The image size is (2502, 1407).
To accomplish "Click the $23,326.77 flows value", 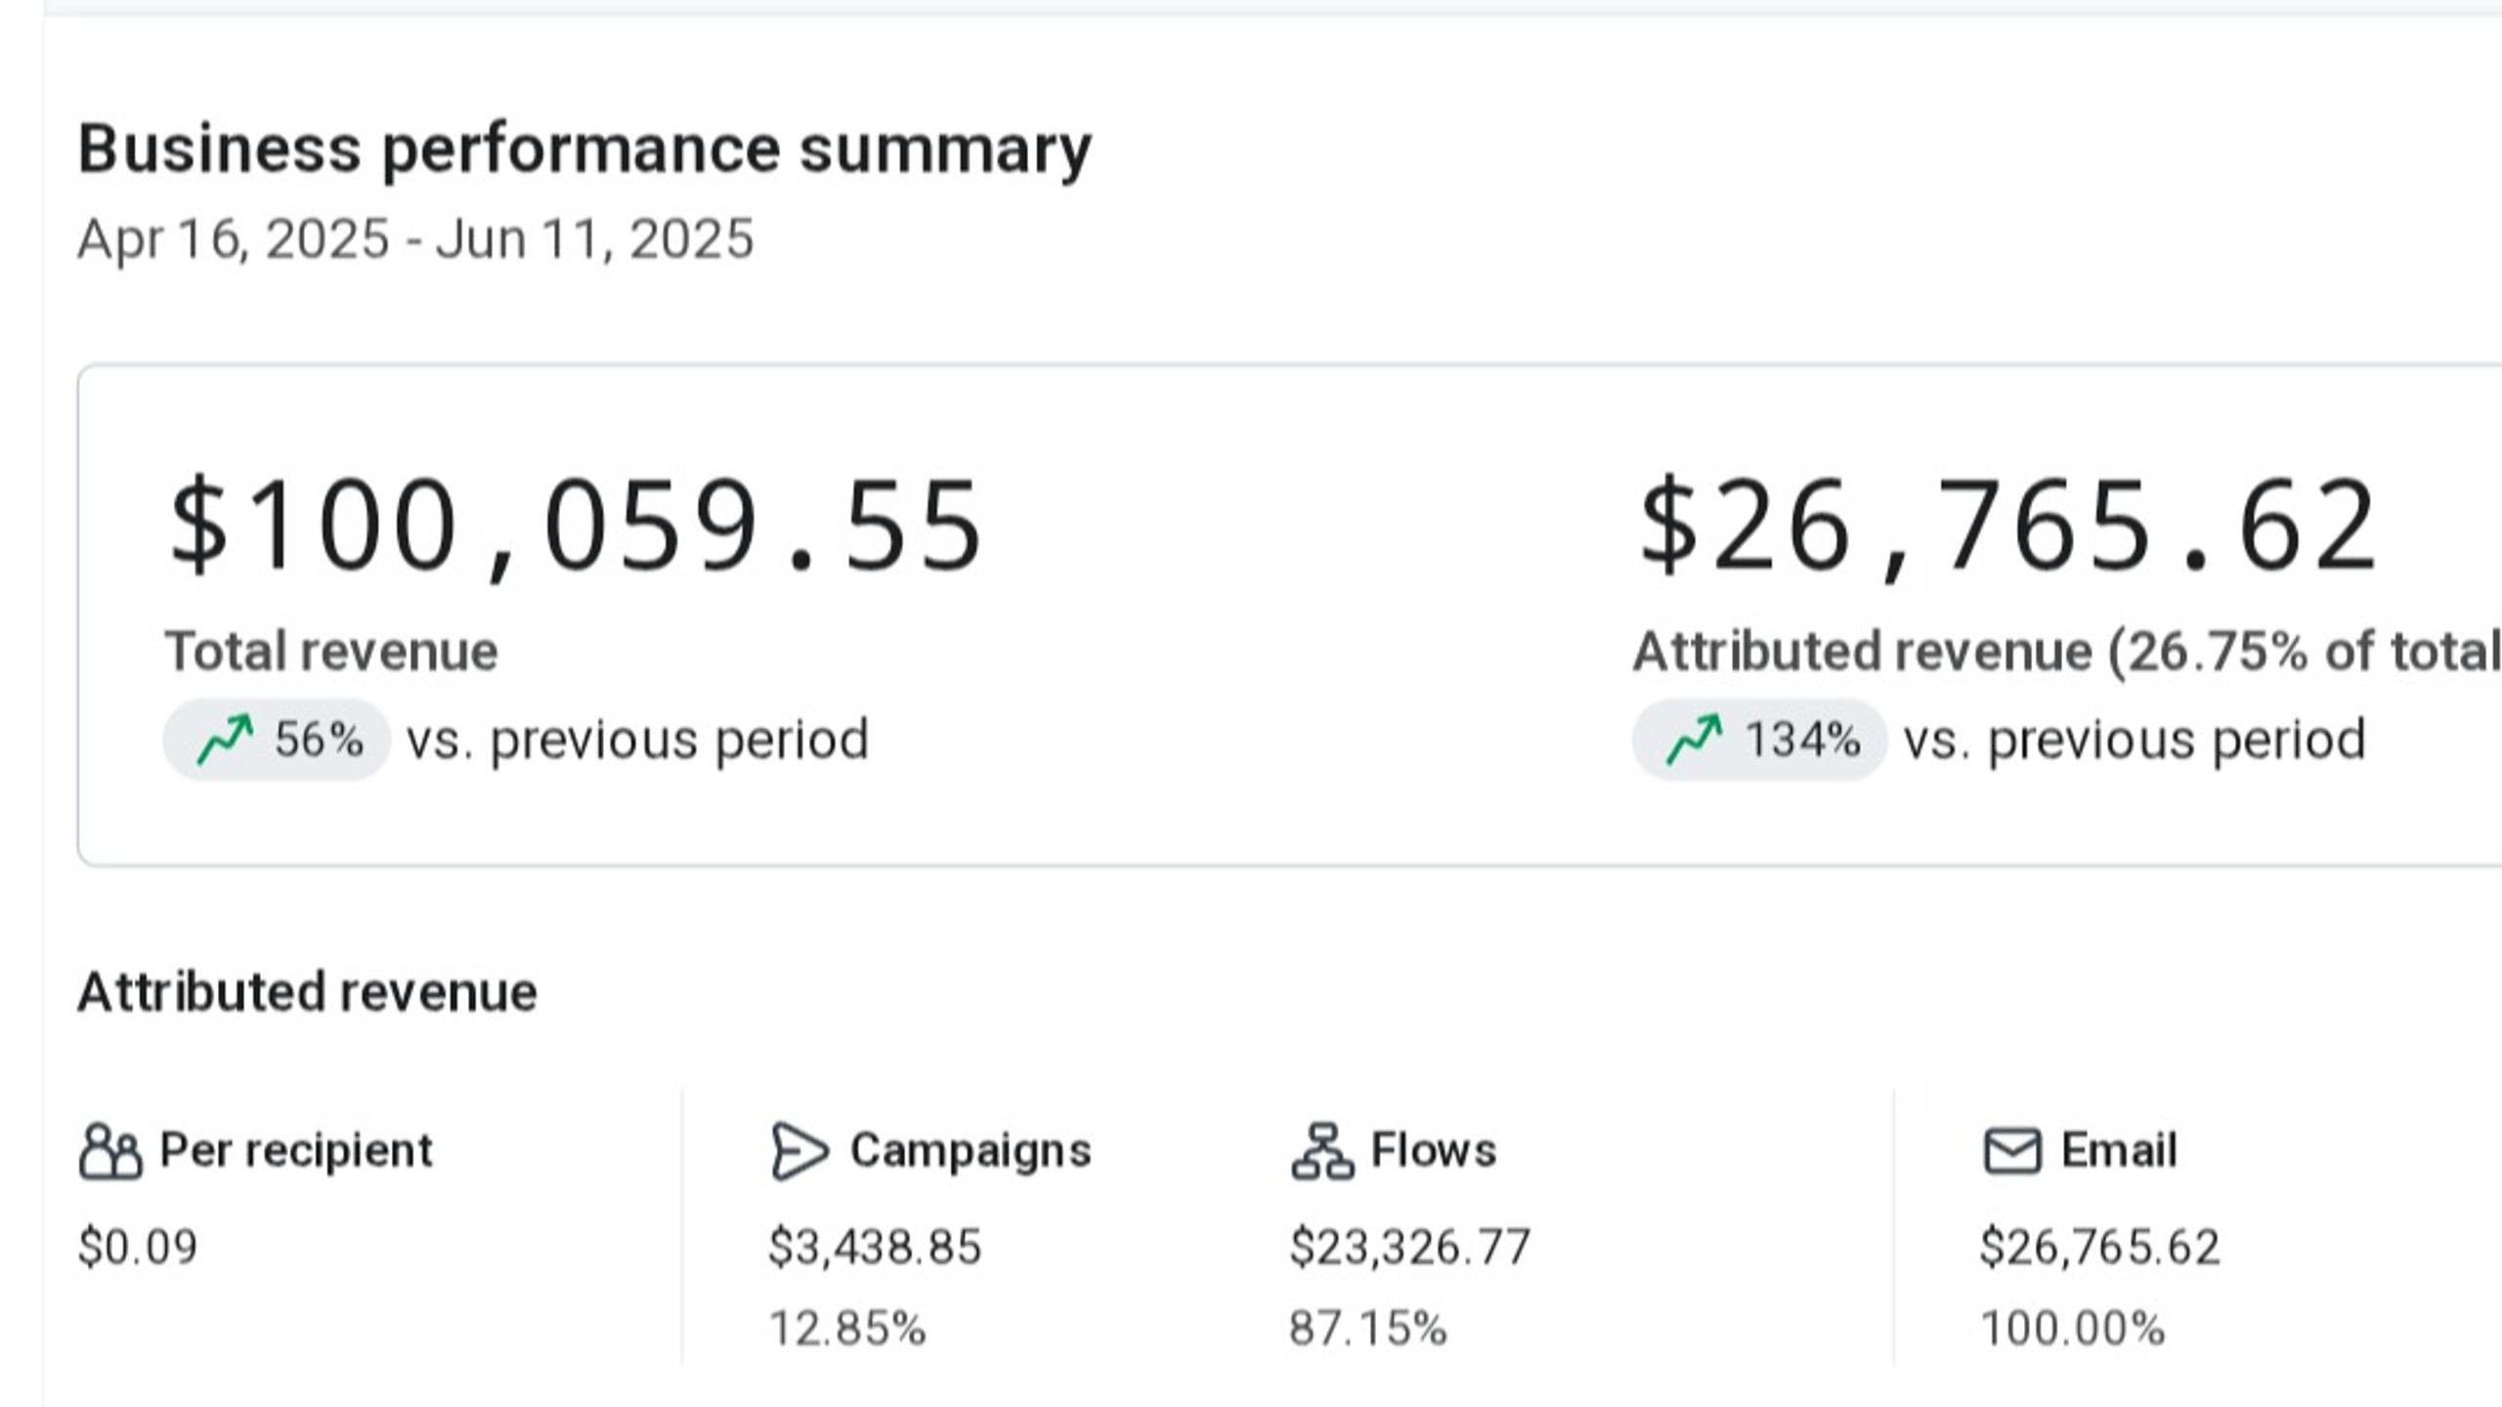I will click(x=1410, y=1248).
